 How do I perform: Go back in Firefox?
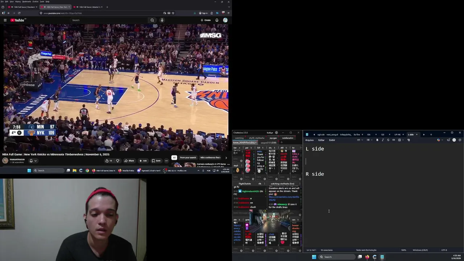pyautogui.click(x=9, y=13)
